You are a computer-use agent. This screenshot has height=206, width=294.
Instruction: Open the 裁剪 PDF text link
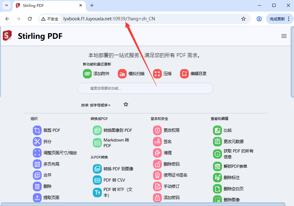click(52, 130)
